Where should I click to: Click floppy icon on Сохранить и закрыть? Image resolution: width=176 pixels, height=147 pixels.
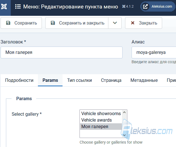click(53, 23)
